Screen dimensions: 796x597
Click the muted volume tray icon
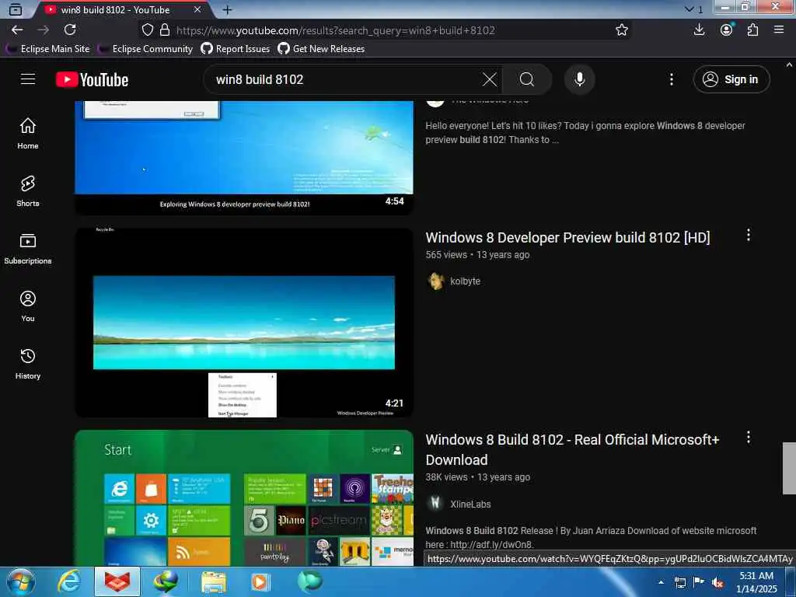pos(717,583)
